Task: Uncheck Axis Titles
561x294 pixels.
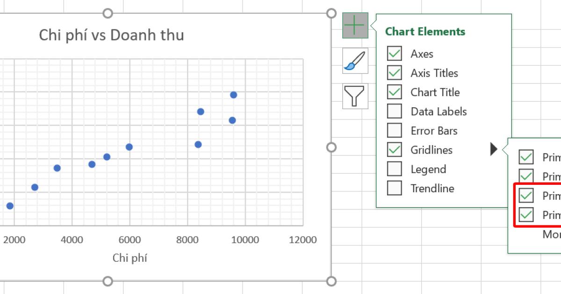Action: pos(394,73)
